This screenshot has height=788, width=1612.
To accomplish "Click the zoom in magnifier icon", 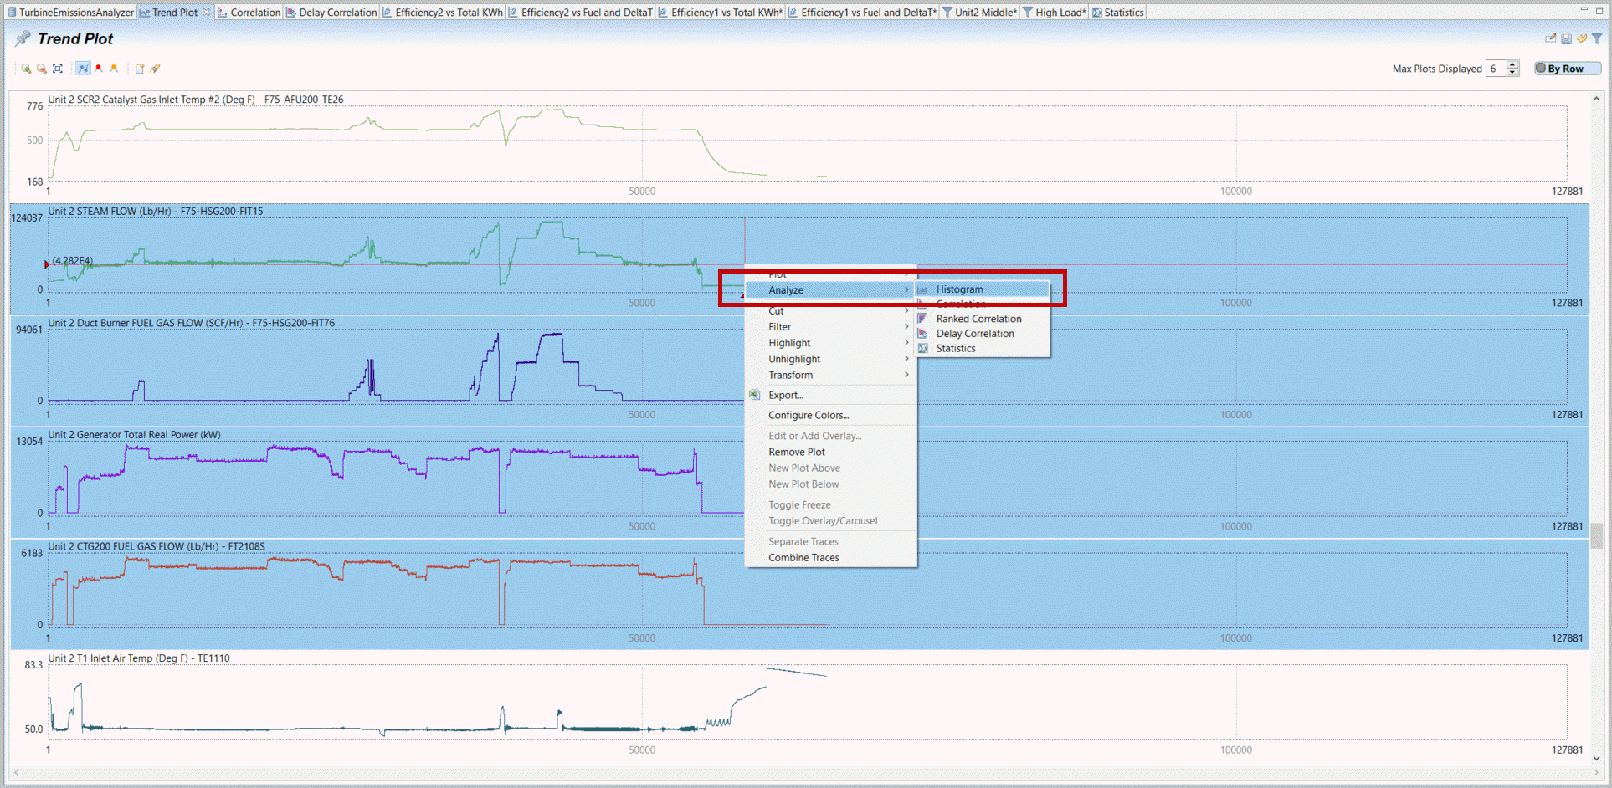I will [x=26, y=69].
